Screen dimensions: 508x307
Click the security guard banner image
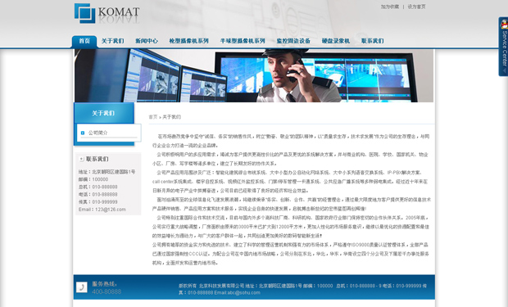tap(254, 76)
